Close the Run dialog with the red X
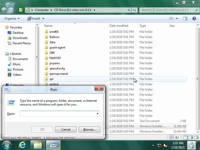 coord(99,88)
